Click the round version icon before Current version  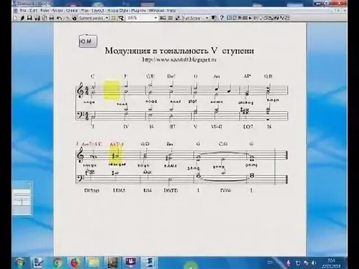coord(75,18)
